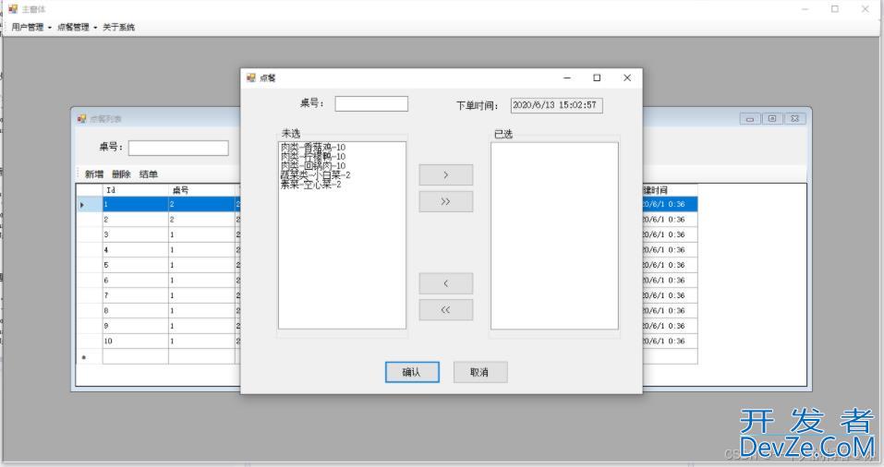The width and height of the screenshot is (884, 467).
Task: Click the 桌号 input in 点餐 dialog
Action: click(371, 103)
